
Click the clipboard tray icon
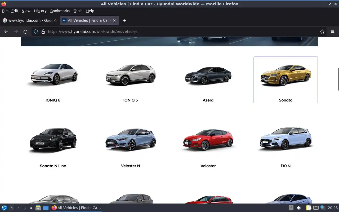click(309, 208)
